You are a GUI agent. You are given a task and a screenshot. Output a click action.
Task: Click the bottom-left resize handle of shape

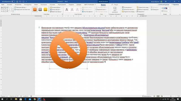point(50,69)
